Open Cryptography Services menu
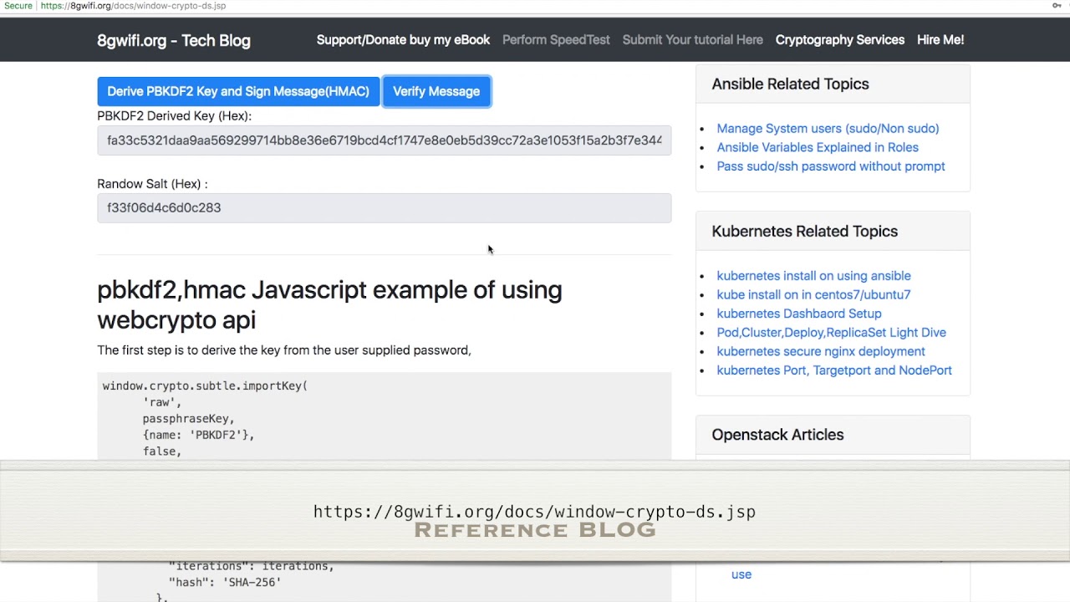Image resolution: width=1070 pixels, height=602 pixels. pos(839,40)
